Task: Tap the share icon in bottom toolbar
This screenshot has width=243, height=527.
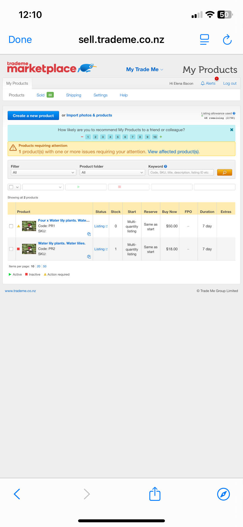Action: 155,494
